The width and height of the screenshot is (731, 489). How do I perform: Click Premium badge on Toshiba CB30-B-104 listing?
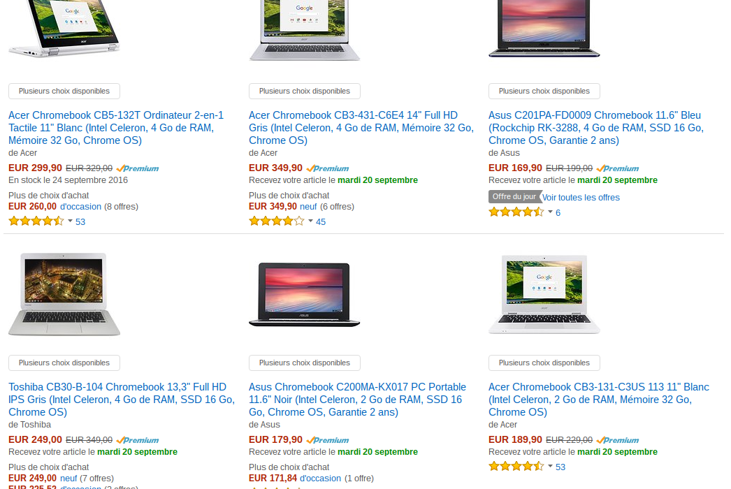coord(138,440)
